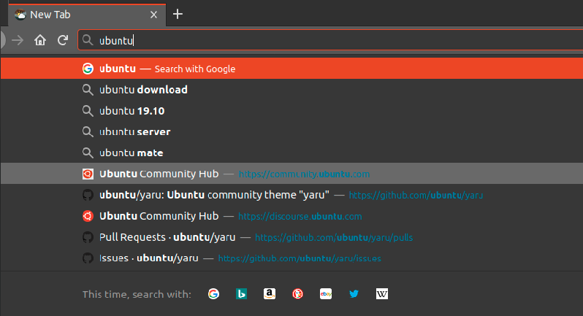Reload the current page

tap(63, 40)
